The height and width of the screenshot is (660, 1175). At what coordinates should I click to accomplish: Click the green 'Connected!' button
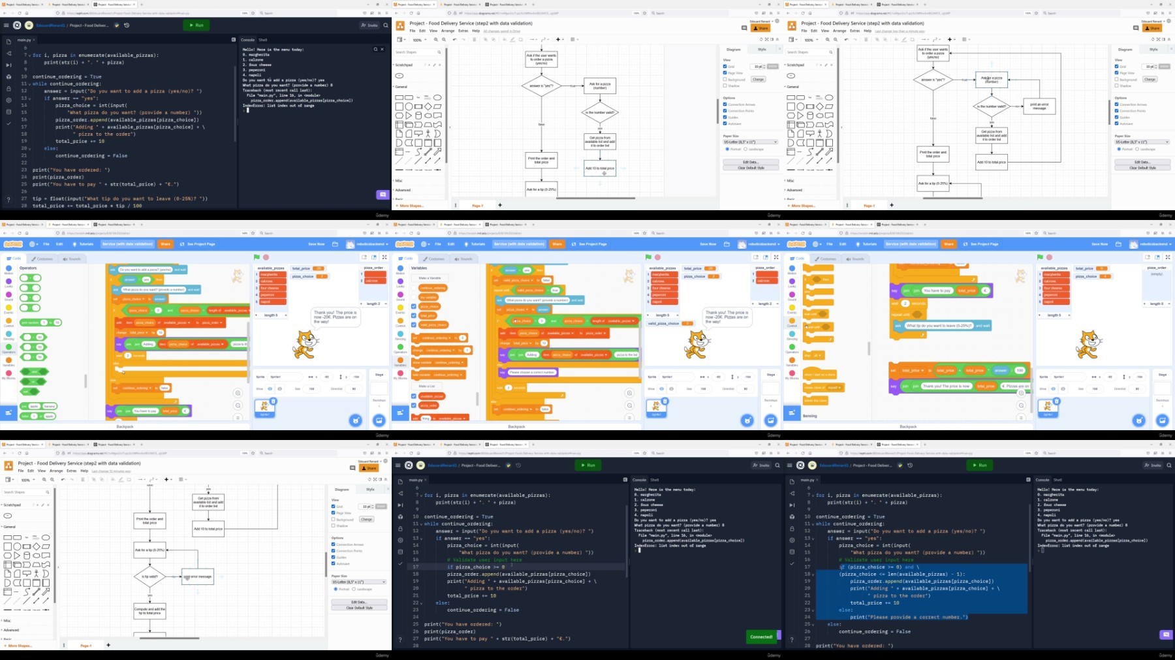pyautogui.click(x=761, y=636)
